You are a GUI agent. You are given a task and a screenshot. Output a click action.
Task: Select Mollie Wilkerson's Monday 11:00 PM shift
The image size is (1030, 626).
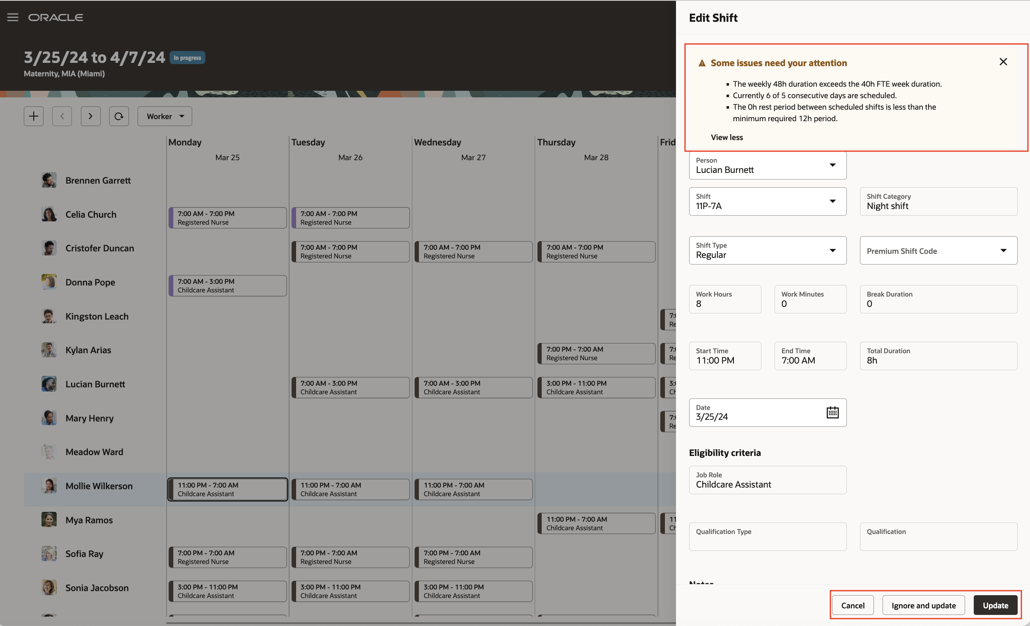point(228,489)
